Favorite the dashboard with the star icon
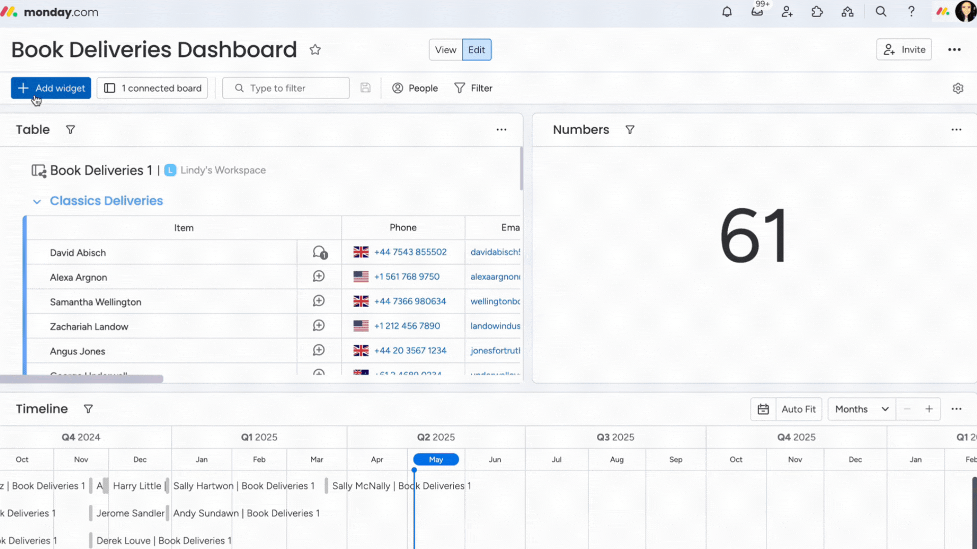Screen dimensions: 977x549 (315, 50)
